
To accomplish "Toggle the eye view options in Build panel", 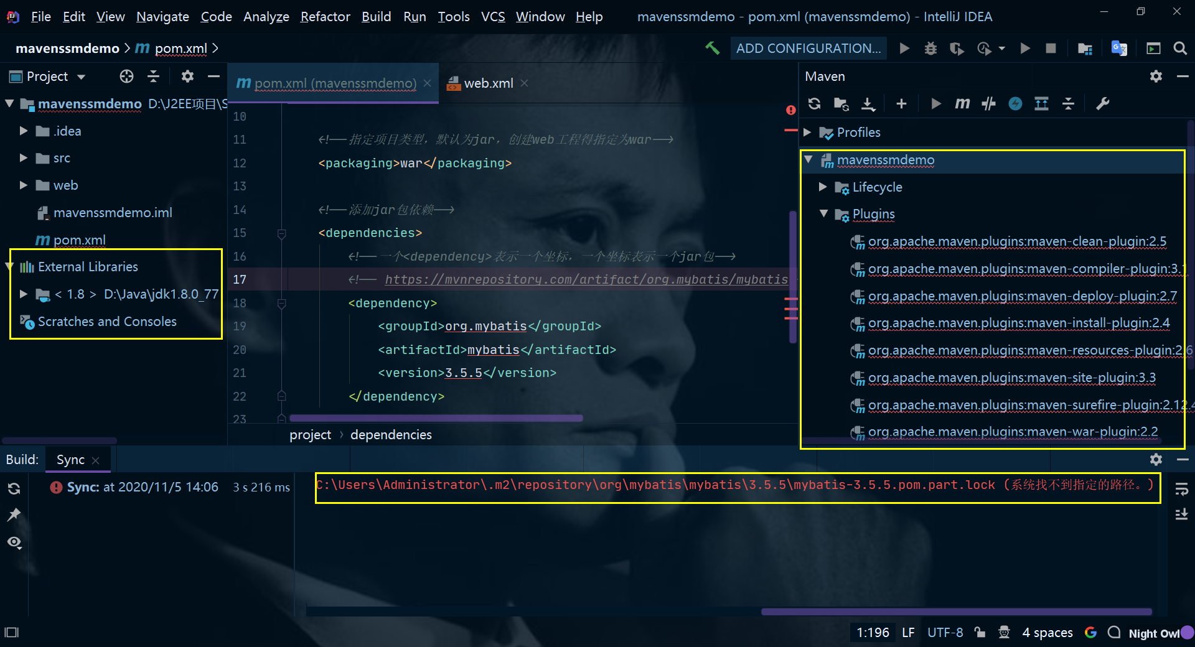I will pos(14,542).
